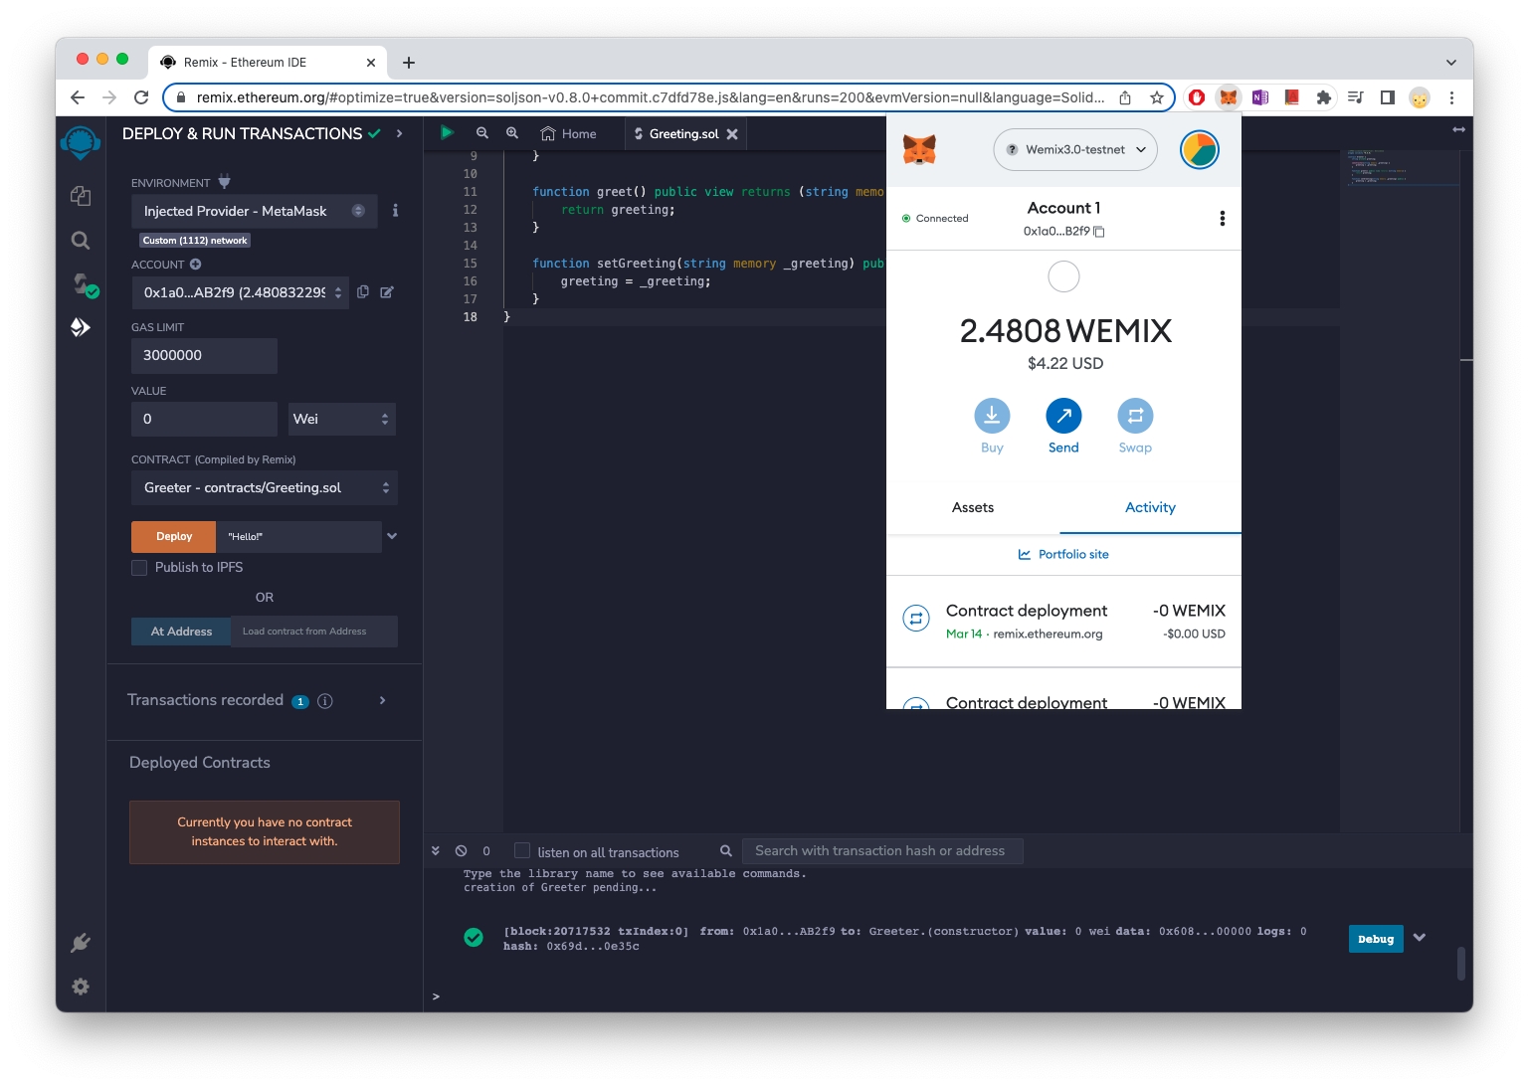Open the Injected Provider environment dropdown
Image resolution: width=1529 pixels, height=1086 pixels.
tap(254, 212)
